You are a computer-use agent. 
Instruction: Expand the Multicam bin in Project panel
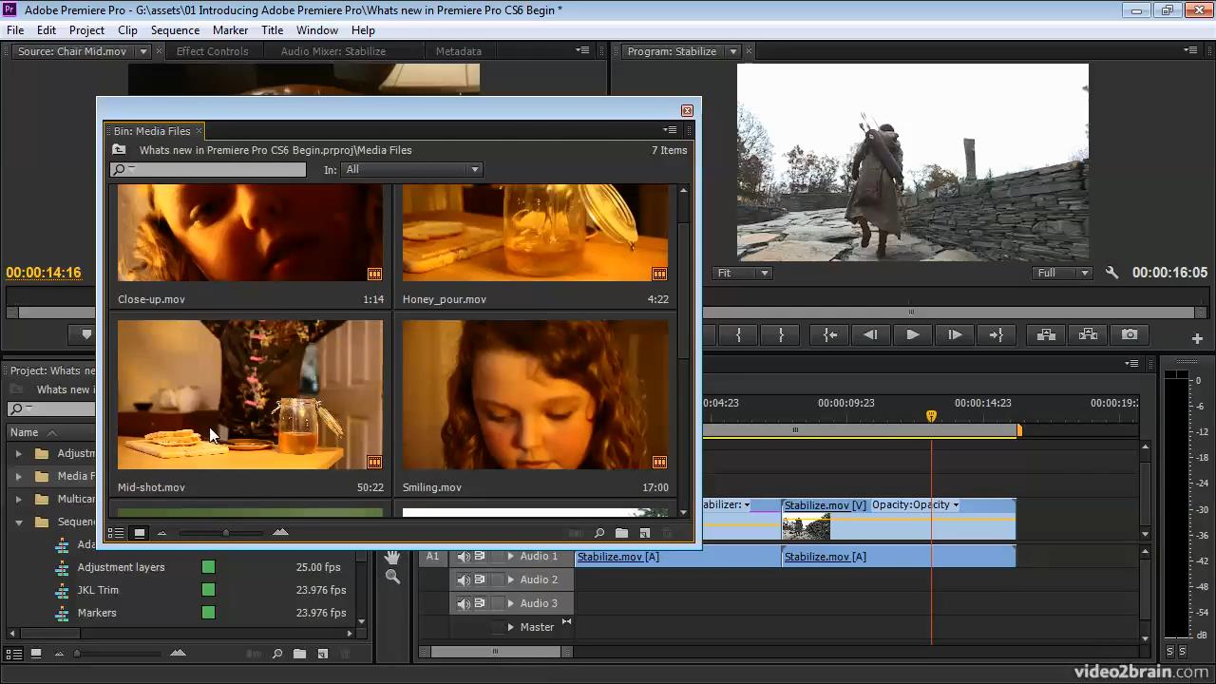click(x=18, y=499)
